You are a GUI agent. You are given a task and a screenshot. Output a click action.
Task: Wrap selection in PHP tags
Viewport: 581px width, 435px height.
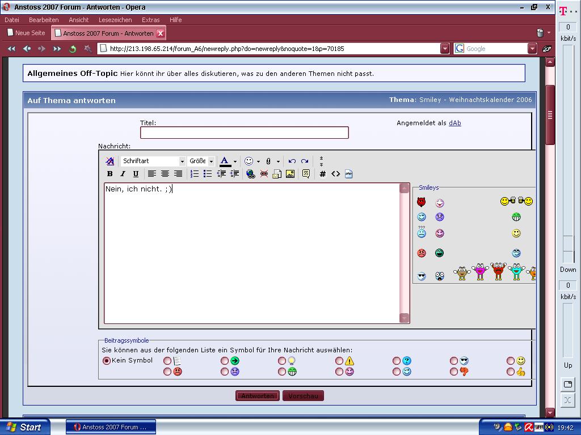tap(349, 174)
